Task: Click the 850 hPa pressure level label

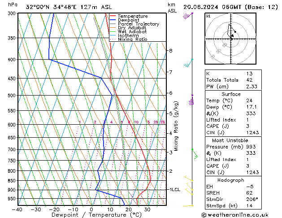Action: (x=13, y=181)
